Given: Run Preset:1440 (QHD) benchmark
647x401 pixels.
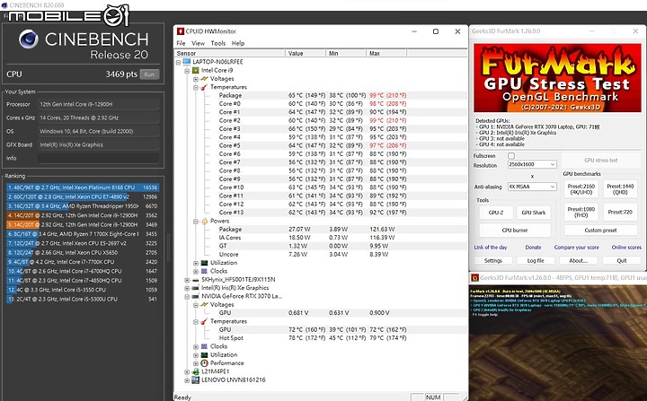Looking at the screenshot, I should pyautogui.click(x=620, y=189).
